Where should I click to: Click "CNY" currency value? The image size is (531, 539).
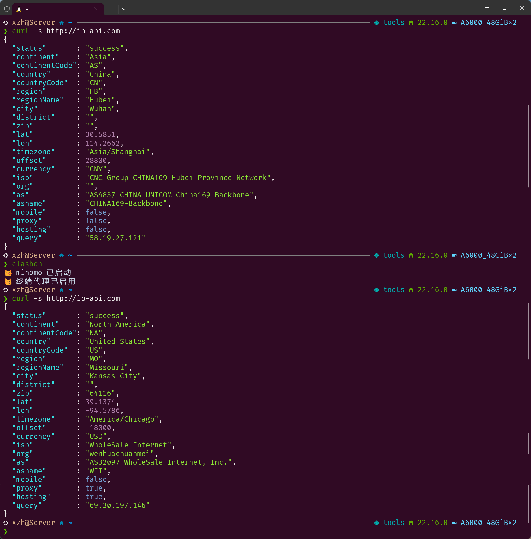click(96, 169)
